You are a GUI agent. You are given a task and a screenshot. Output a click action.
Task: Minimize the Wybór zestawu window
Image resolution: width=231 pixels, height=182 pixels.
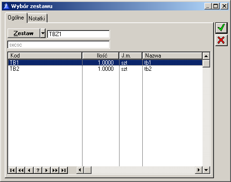[x=208, y=6]
